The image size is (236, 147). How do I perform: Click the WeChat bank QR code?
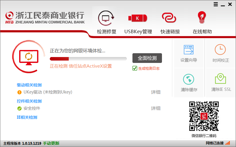[204, 116]
